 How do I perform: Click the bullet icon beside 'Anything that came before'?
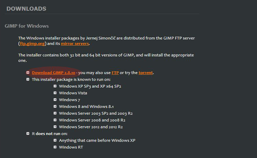(x=55, y=141)
